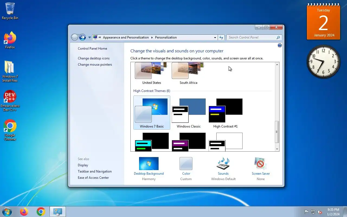Viewport: 347px width, 217px height.
Task: Select the Embarcadero Dev-C++ desktop shortcut
Action: click(10, 101)
